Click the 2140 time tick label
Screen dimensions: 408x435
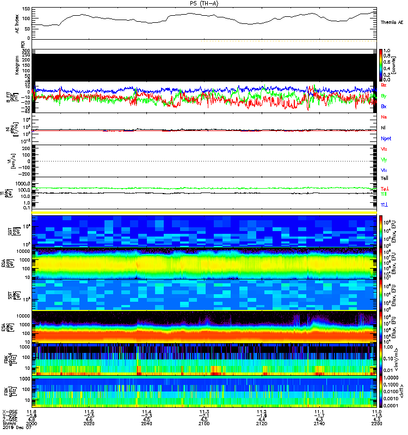[319, 424]
